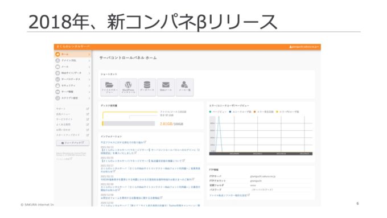Open the 会員メニュー link in sidebar
Viewport: 387px width, 218px height.
click(63, 114)
